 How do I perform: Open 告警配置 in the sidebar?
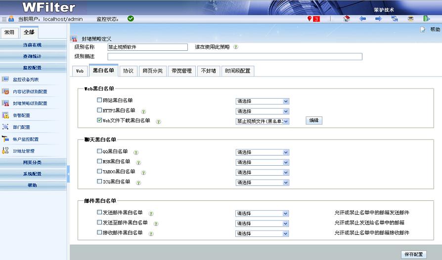[21, 115]
